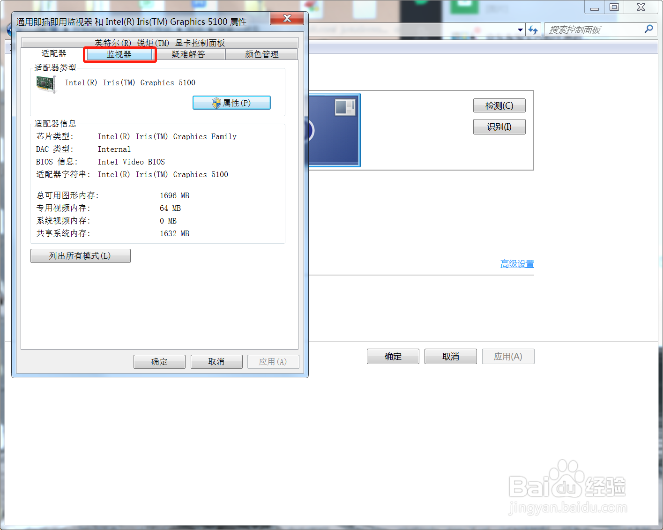Open the 颜色管理 tab
The height and width of the screenshot is (530, 663).
(261, 54)
